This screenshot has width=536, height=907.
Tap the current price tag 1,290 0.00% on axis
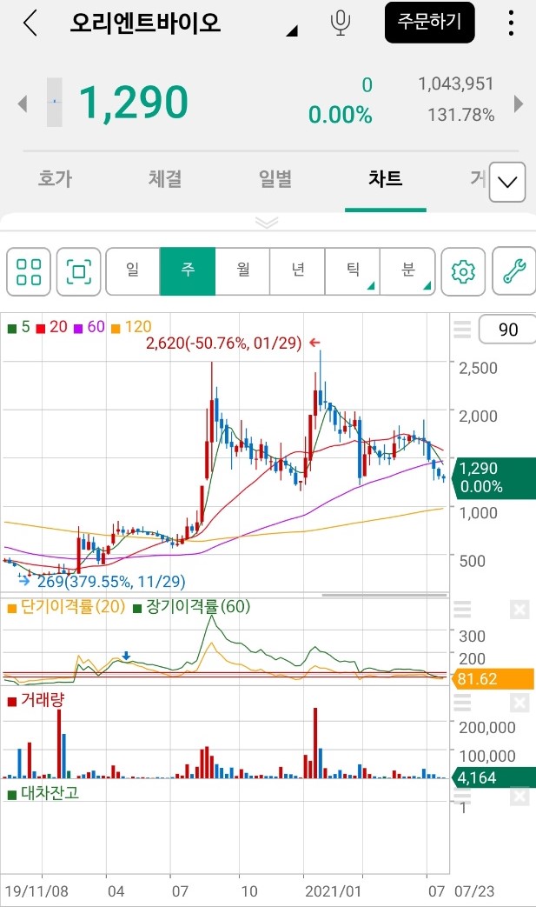tap(493, 477)
